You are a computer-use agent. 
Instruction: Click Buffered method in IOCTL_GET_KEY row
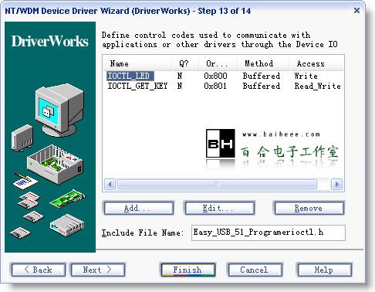262,86
